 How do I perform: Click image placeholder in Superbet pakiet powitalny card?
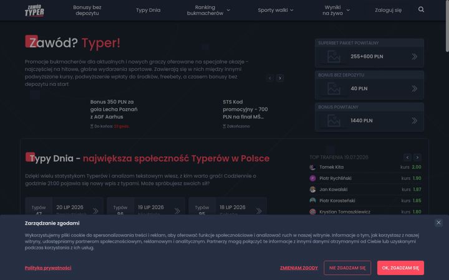point(334,57)
